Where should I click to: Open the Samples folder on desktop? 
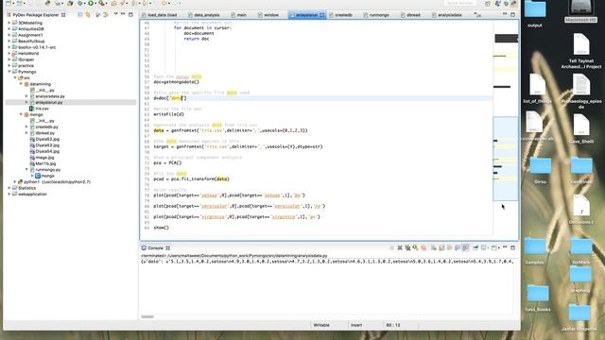click(534, 251)
